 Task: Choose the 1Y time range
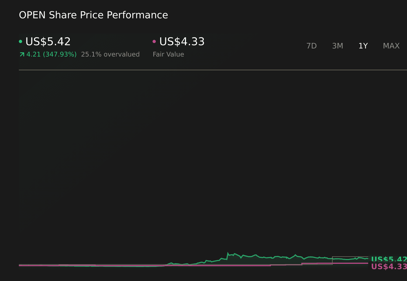[x=363, y=46]
